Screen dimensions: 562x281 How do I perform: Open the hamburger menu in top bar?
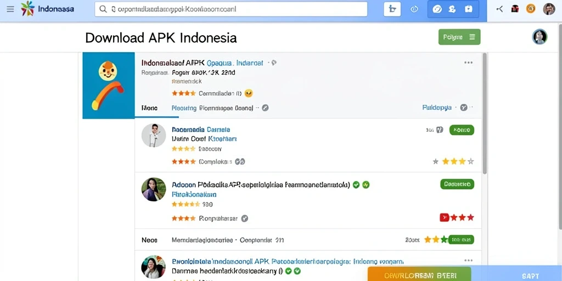click(10, 9)
